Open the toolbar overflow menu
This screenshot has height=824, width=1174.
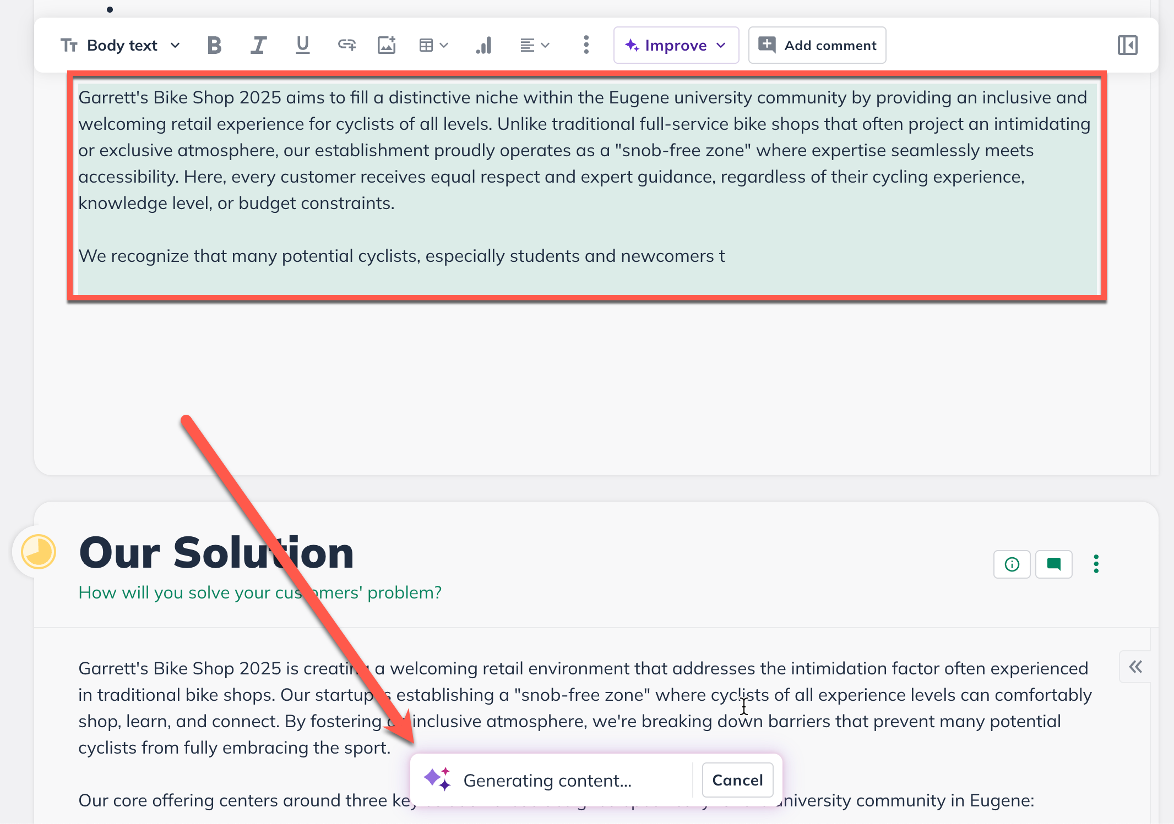[585, 45]
